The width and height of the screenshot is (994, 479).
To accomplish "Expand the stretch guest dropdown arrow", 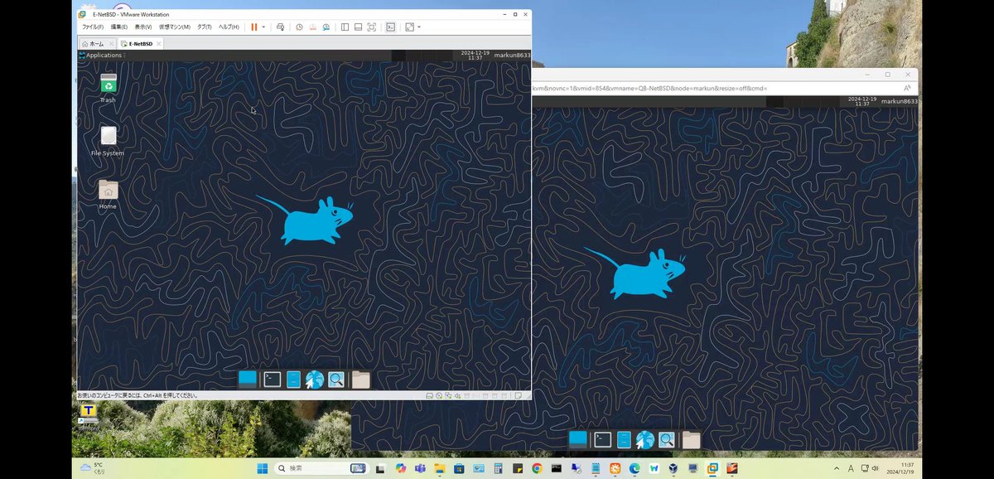I will coord(419,27).
